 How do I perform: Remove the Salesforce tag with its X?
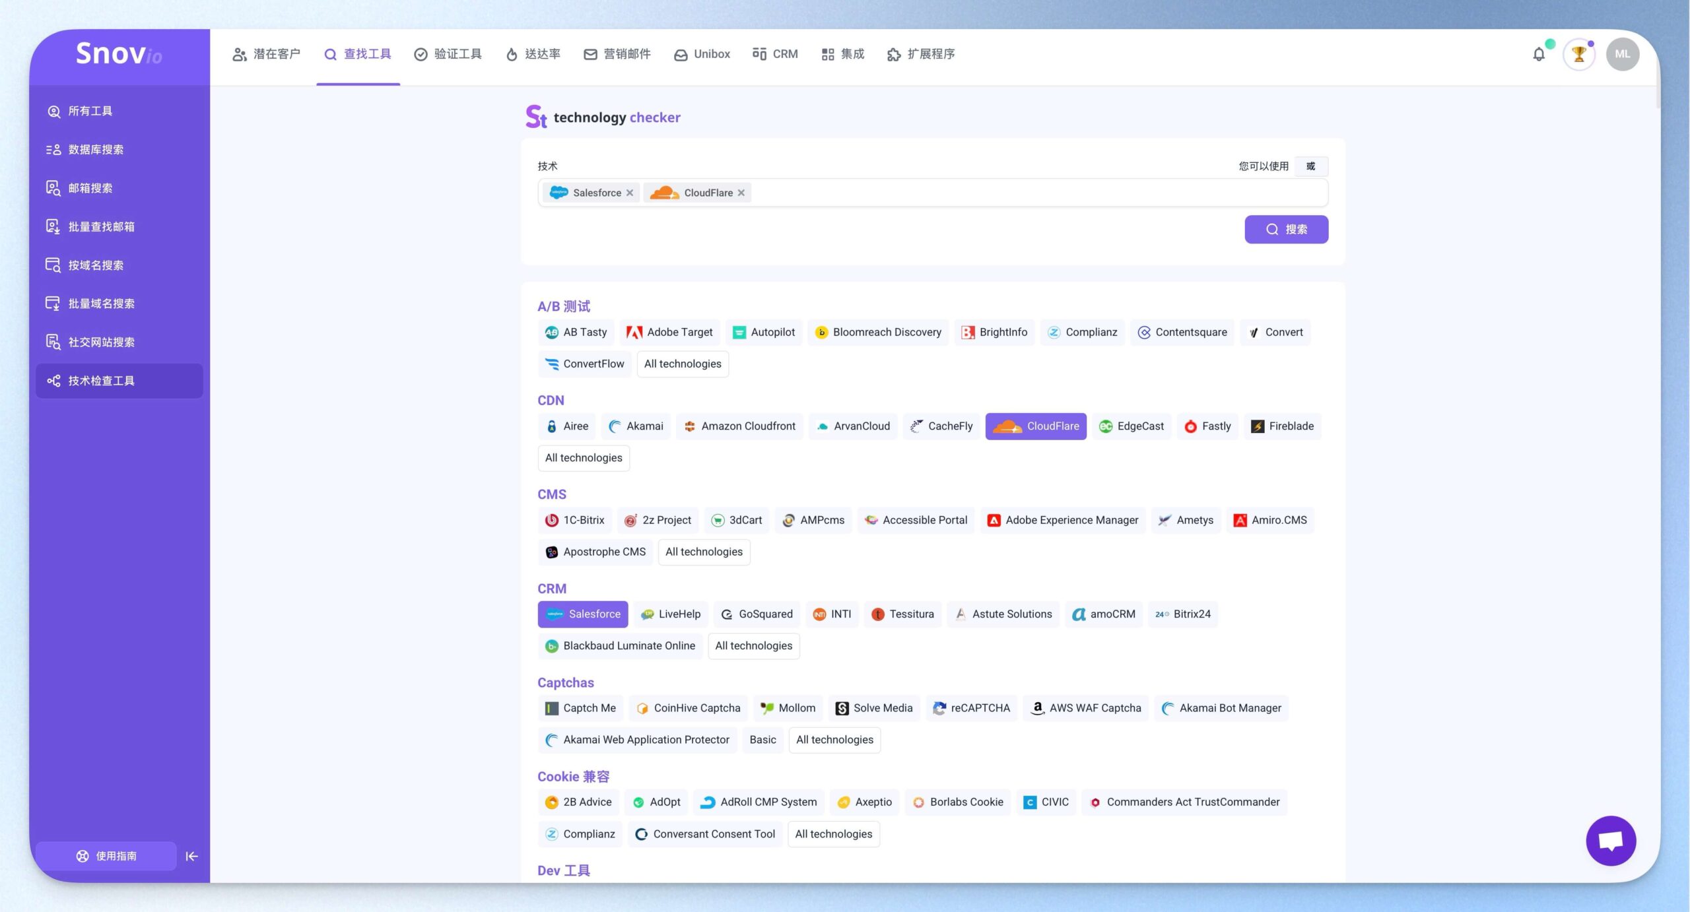(x=630, y=193)
